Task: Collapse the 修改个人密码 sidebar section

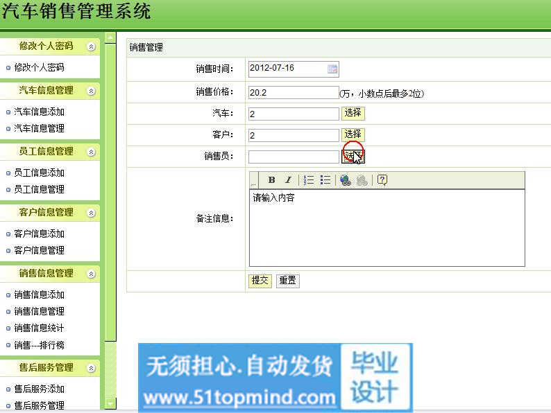Action: click(90, 46)
